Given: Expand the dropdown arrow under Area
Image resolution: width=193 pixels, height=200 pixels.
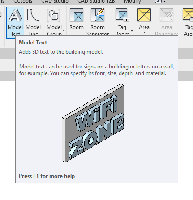Looking at the screenshot, I should click(144, 32).
